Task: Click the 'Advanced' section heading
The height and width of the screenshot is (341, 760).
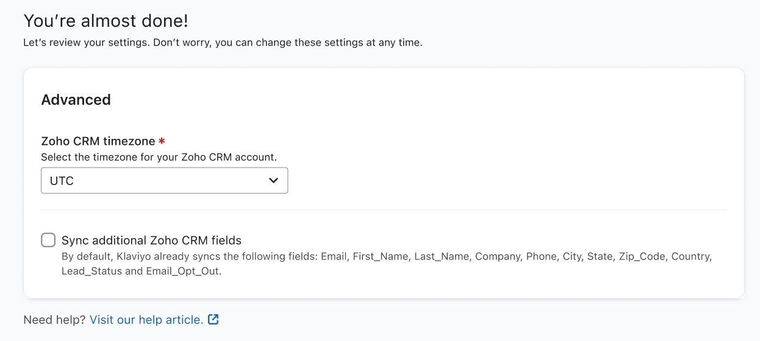Action: (76, 100)
